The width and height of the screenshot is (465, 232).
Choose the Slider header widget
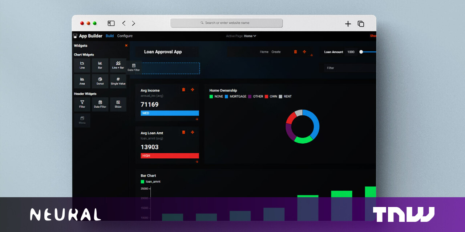(x=118, y=104)
